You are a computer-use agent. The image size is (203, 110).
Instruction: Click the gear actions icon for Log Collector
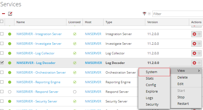tap(194, 53)
